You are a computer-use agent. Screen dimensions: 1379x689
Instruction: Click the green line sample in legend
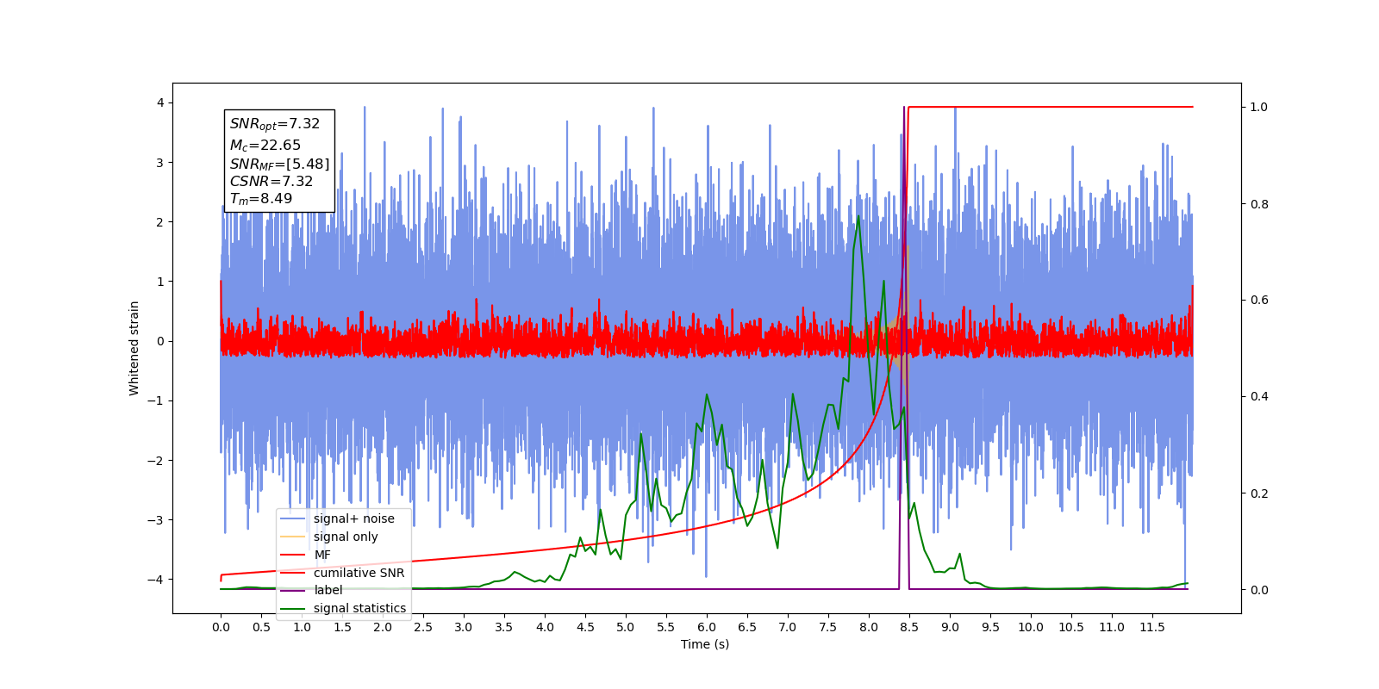(294, 608)
